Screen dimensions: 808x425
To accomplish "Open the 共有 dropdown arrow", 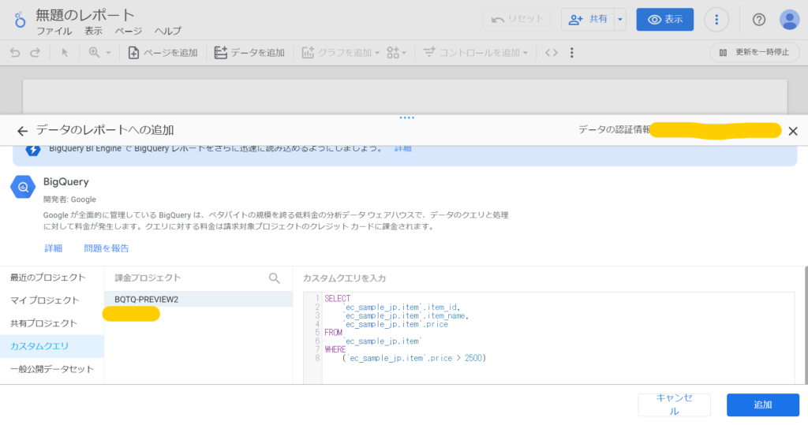I will tap(620, 20).
